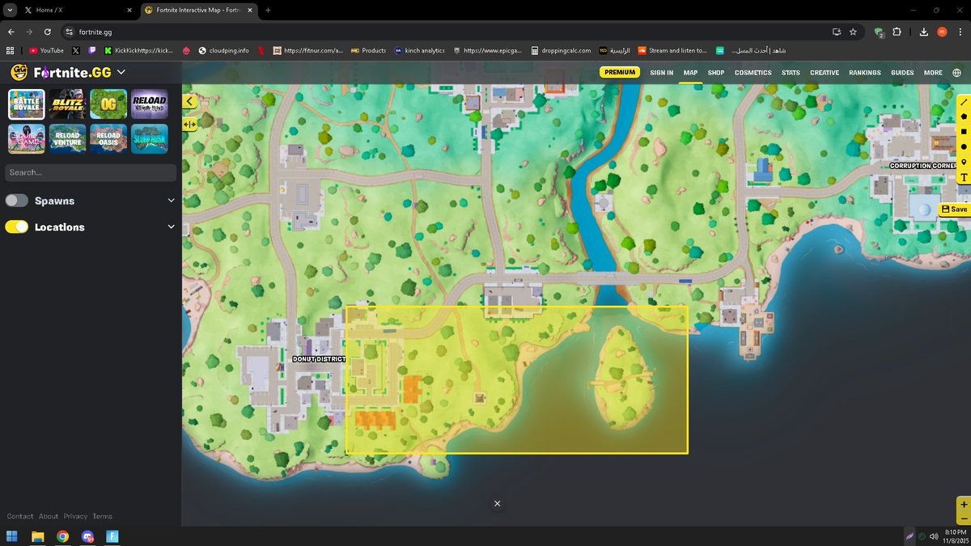Open the droppingcalc.com bookmark
The width and height of the screenshot is (971, 546).
tap(561, 50)
